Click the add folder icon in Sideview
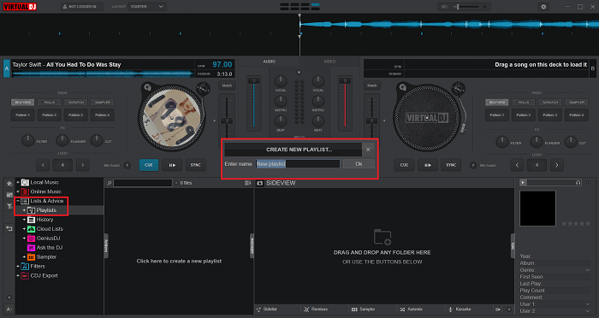 click(x=383, y=237)
